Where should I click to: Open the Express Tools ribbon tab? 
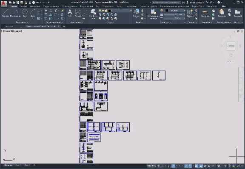(x=198, y=6)
